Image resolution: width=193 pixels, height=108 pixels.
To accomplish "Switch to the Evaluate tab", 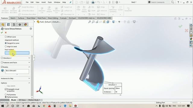I will click(x=63, y=18).
